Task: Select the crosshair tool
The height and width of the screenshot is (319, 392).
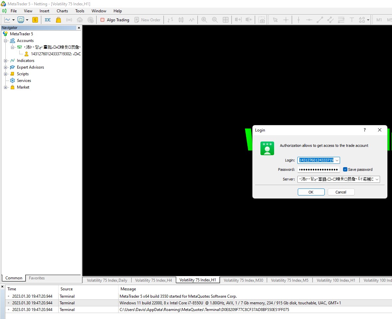Action: point(286,20)
